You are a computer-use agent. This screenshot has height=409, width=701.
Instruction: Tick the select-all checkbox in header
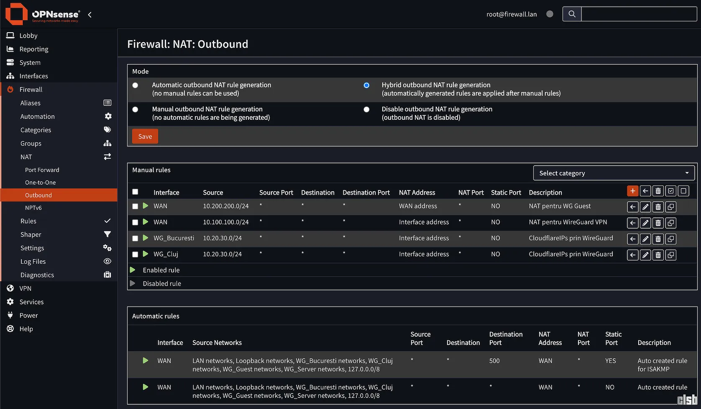coord(135,192)
